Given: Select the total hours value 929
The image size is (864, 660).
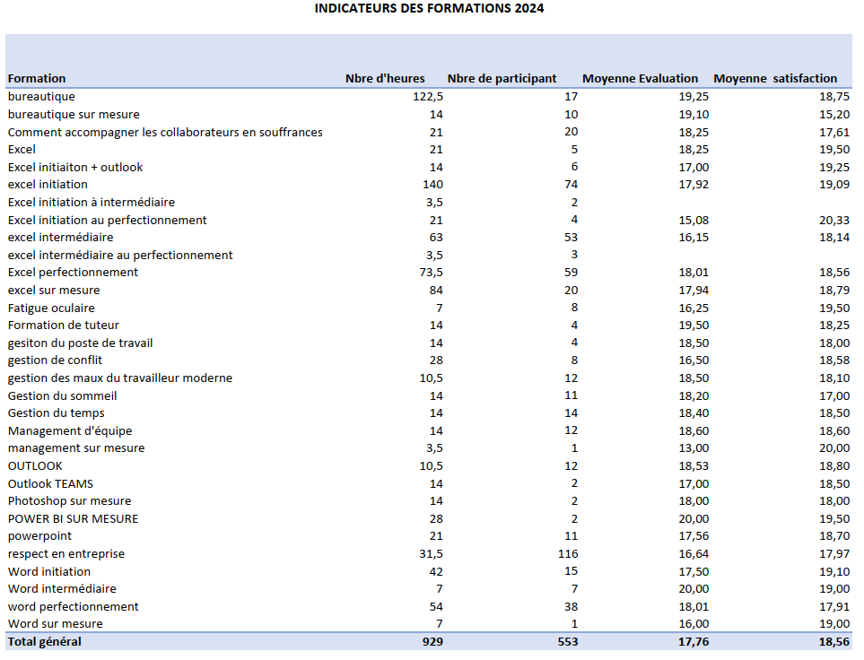Looking at the screenshot, I should 432,642.
